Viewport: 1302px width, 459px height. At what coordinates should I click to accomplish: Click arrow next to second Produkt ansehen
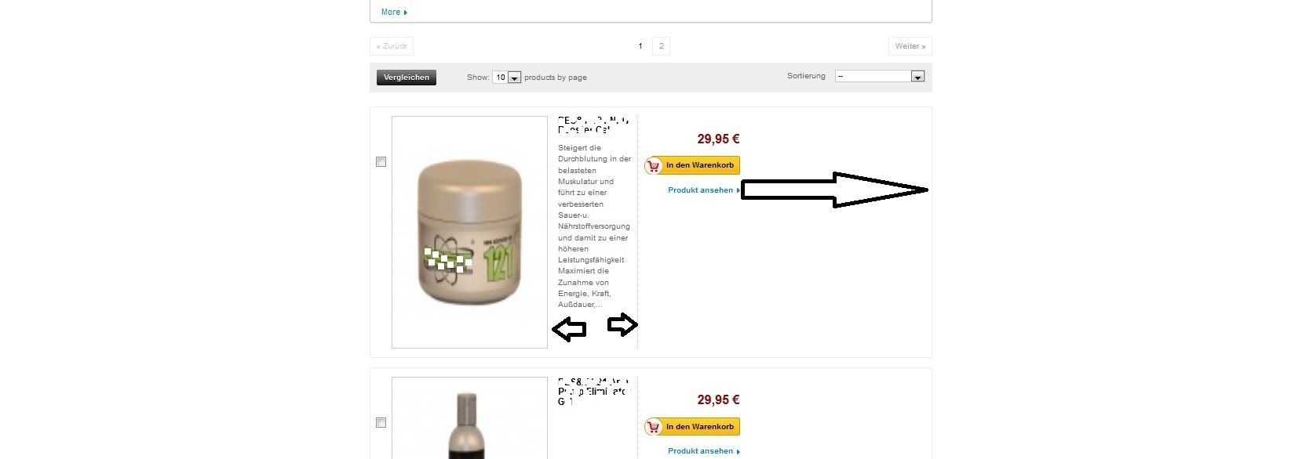pyautogui.click(x=738, y=451)
